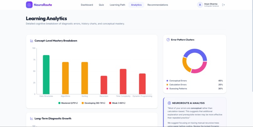Open the Dashboard tab
Image resolution: width=253 pixels, height=127 pixels.
(87, 5)
